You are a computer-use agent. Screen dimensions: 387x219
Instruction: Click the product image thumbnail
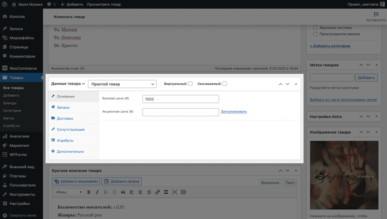click(344, 175)
